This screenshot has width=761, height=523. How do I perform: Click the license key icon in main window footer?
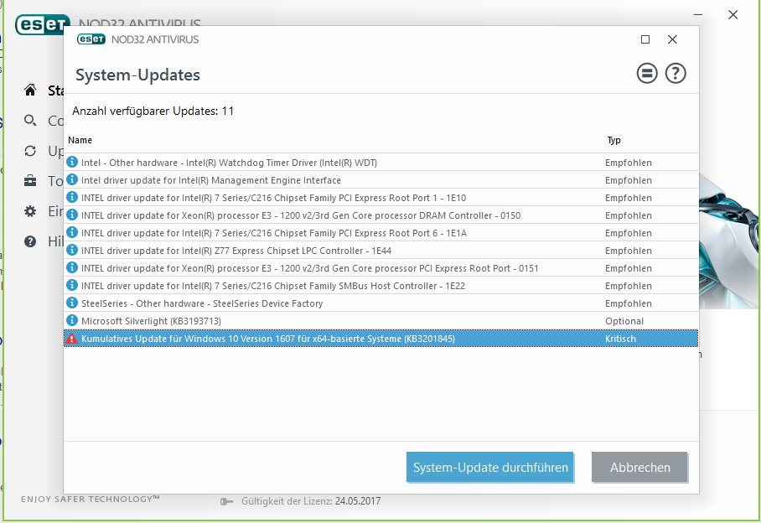226,501
